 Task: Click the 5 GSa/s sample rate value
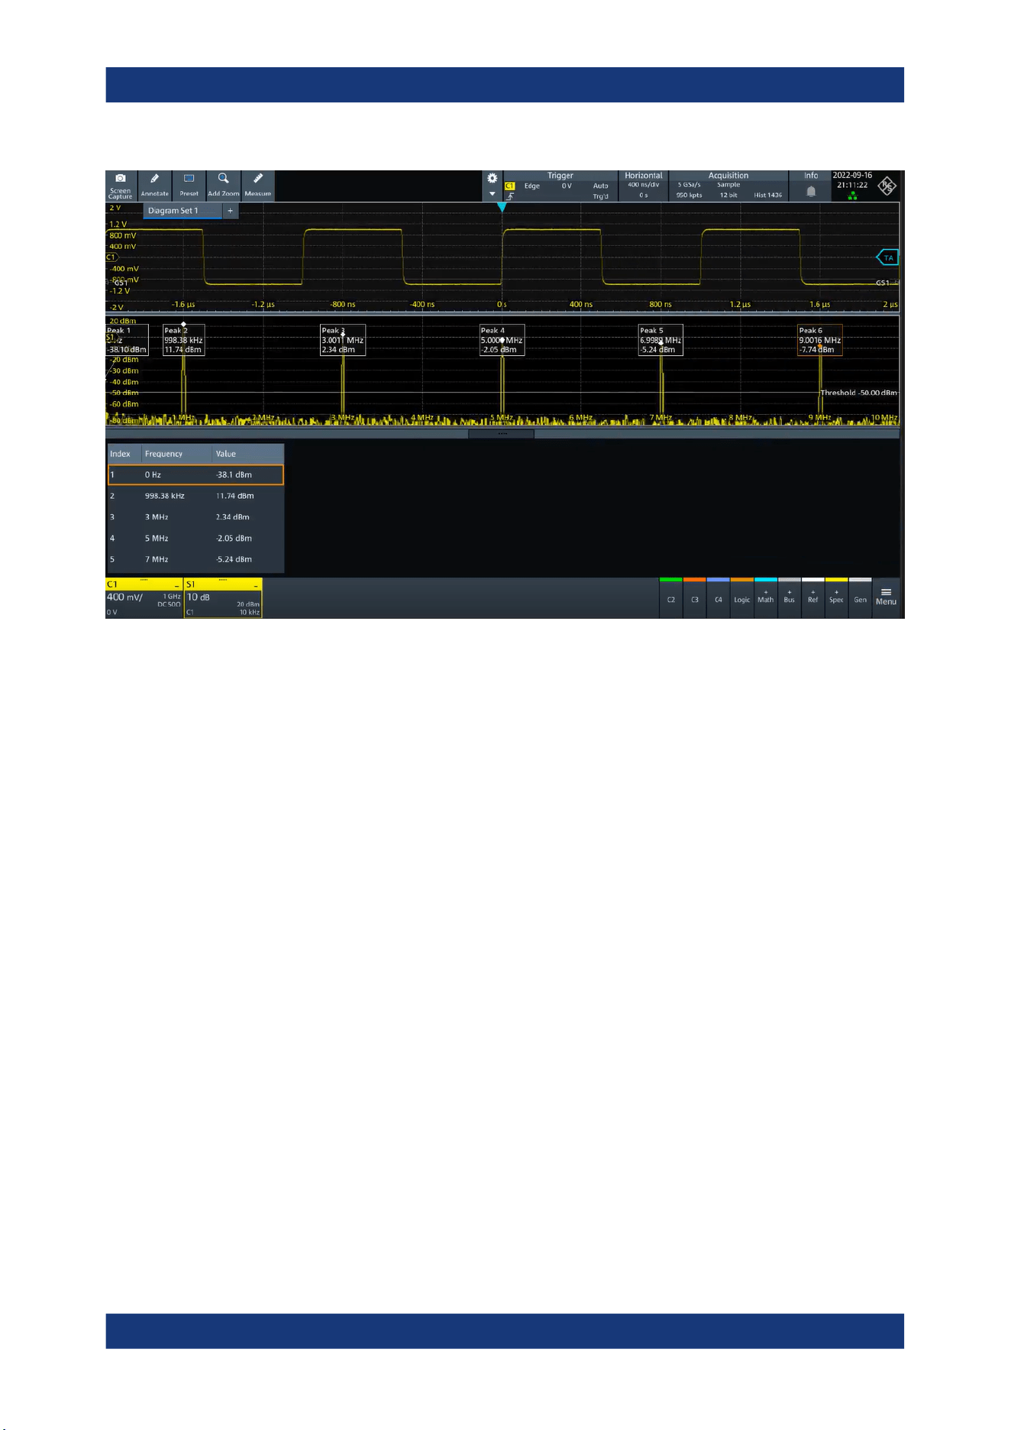(x=689, y=185)
